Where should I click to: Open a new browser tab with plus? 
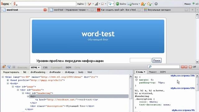[192, 10]
